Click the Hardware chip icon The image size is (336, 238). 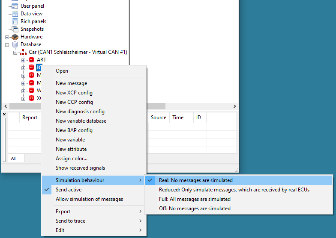tap(15, 37)
